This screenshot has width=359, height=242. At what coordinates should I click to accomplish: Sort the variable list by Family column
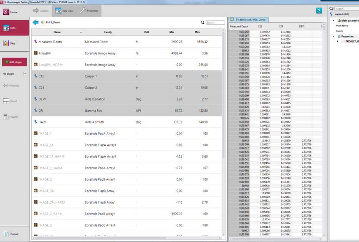(x=108, y=32)
